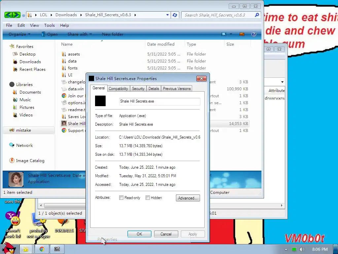Open Chrome from the taskbar
The image size is (338, 254).
[x=42, y=249]
